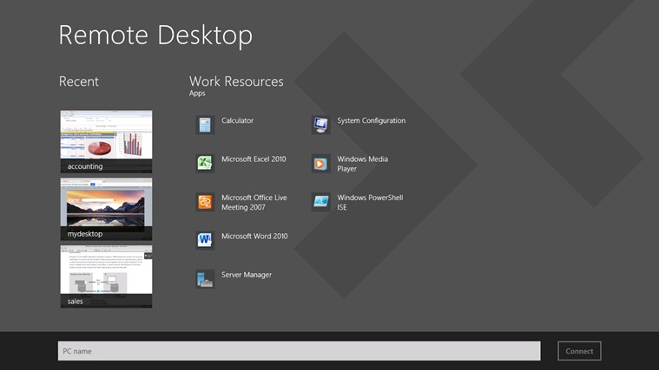The image size is (659, 370).
Task: Open Windows PowerShell ISE icon
Action: tap(320, 202)
